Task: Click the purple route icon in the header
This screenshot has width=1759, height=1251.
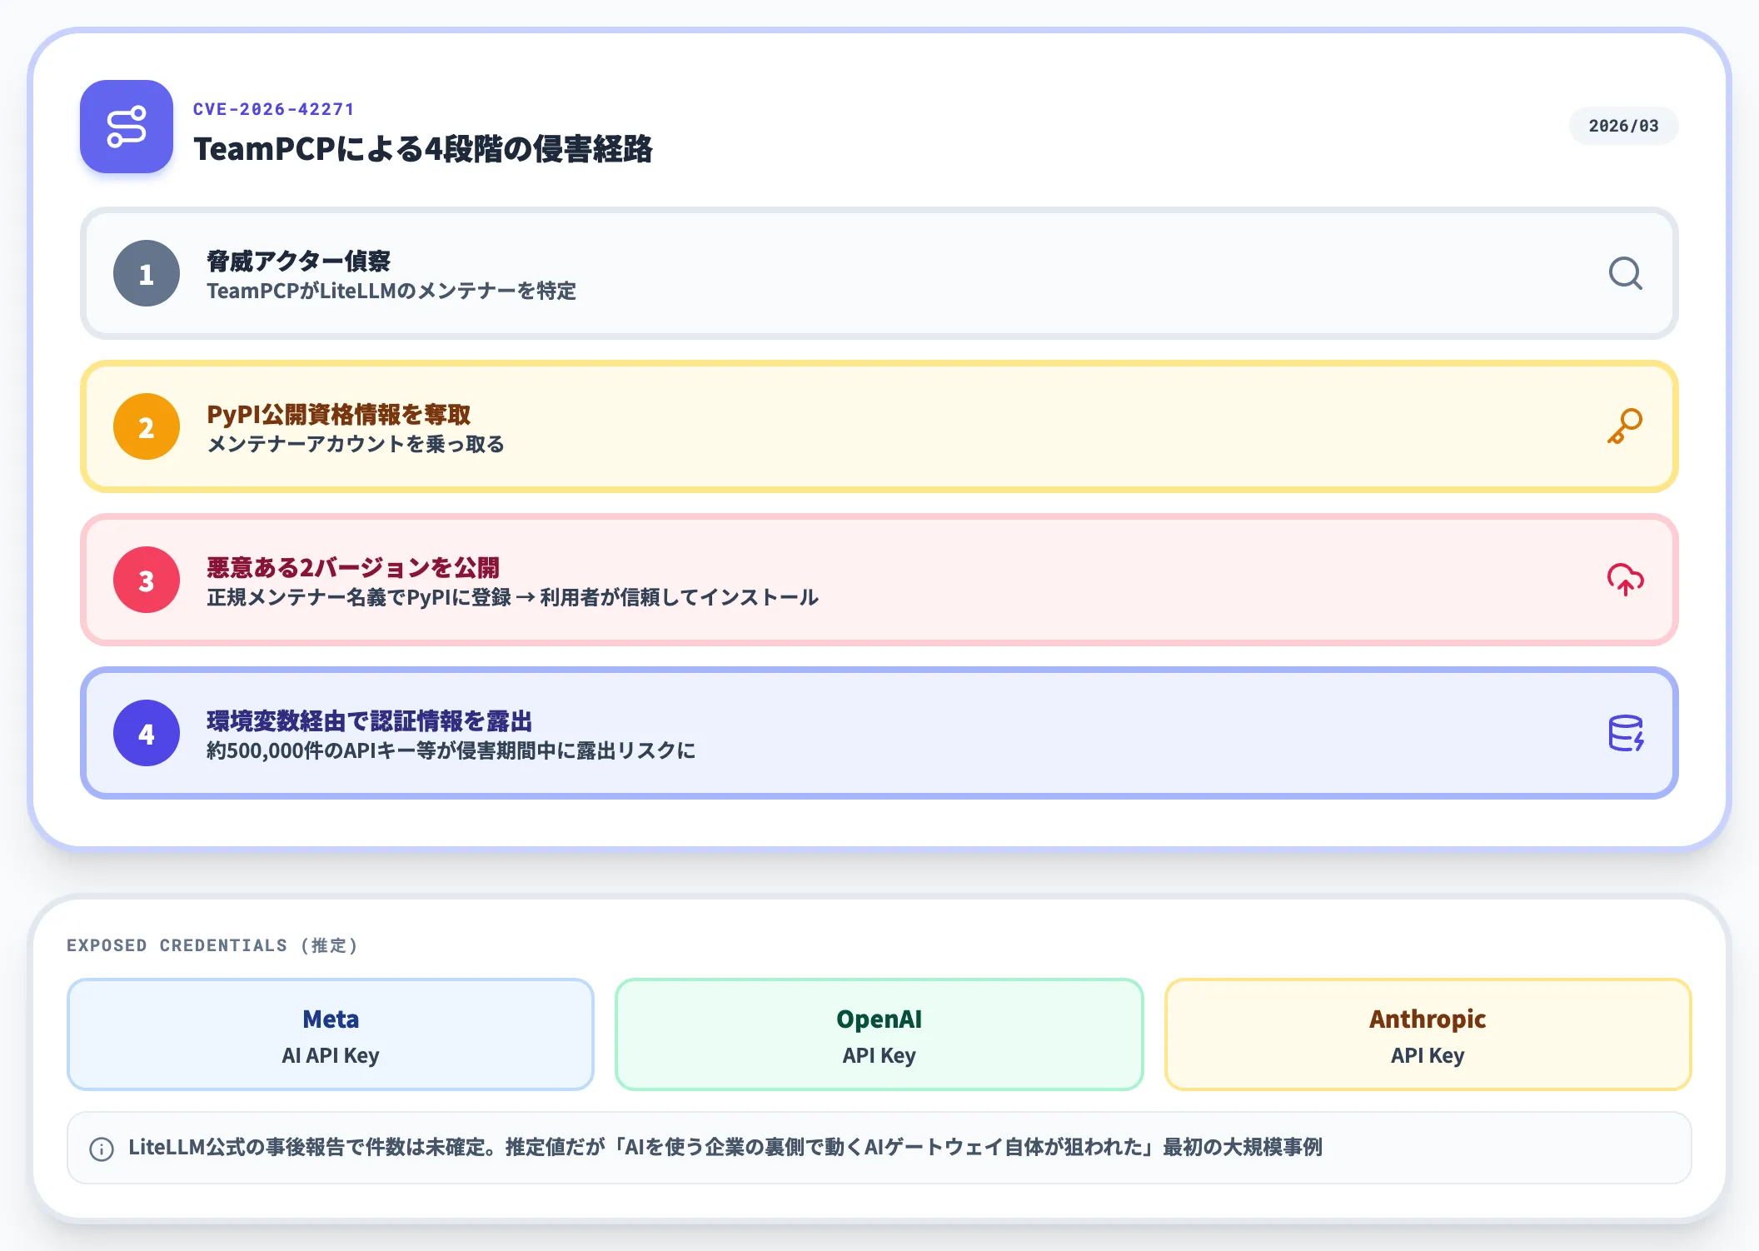Action: (127, 127)
